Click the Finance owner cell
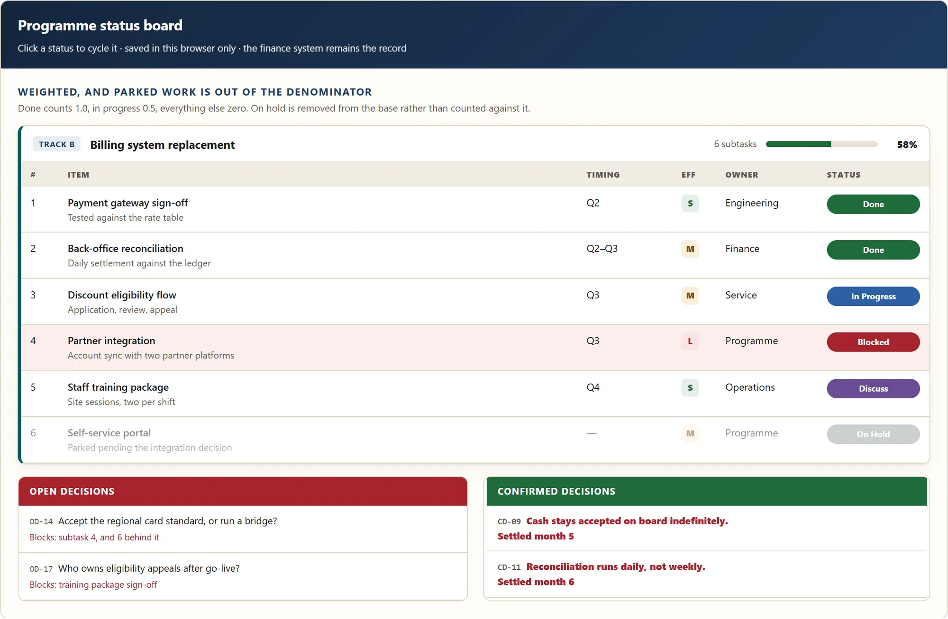948x619 pixels. pyautogui.click(x=742, y=249)
